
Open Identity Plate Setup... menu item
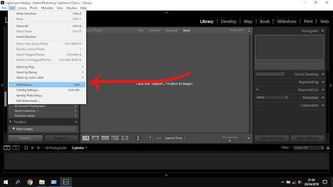coord(47,96)
